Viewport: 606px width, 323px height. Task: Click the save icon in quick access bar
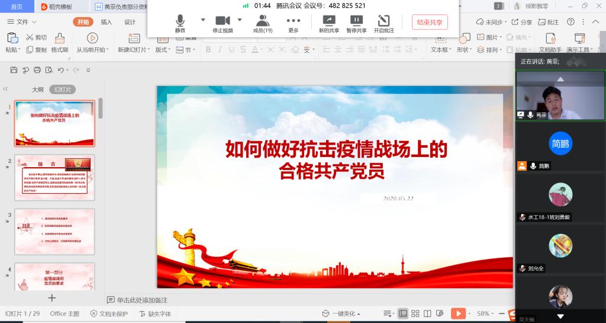click(14, 70)
